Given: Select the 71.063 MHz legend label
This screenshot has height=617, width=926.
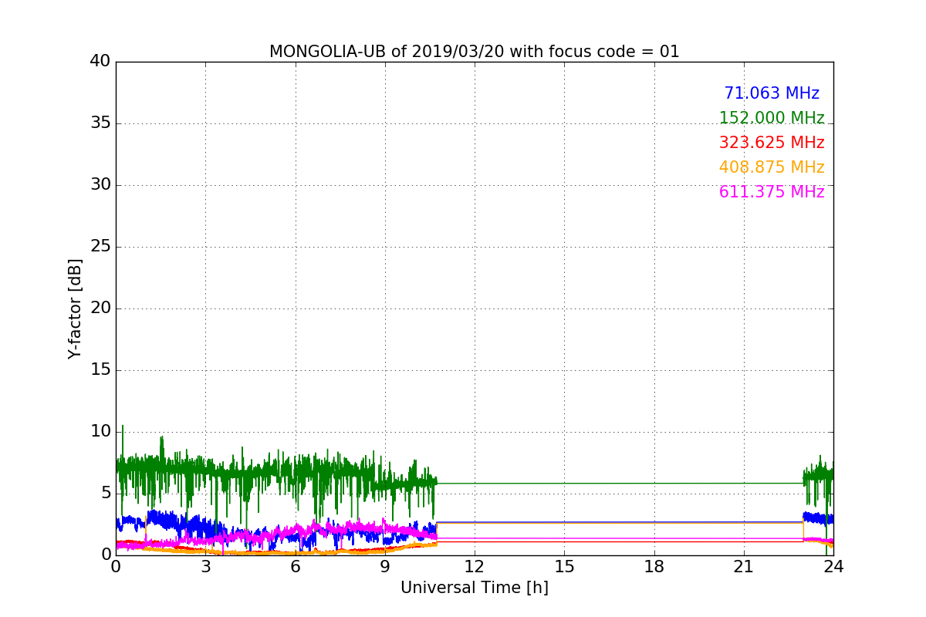Looking at the screenshot, I should (772, 93).
